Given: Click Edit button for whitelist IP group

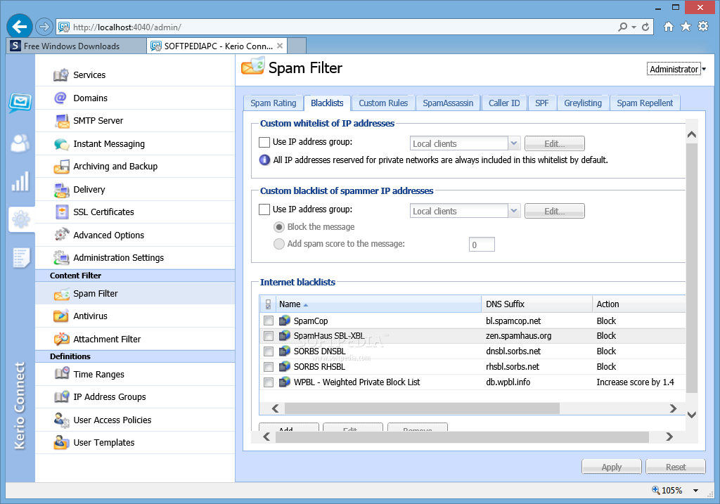Looking at the screenshot, I should pos(554,143).
